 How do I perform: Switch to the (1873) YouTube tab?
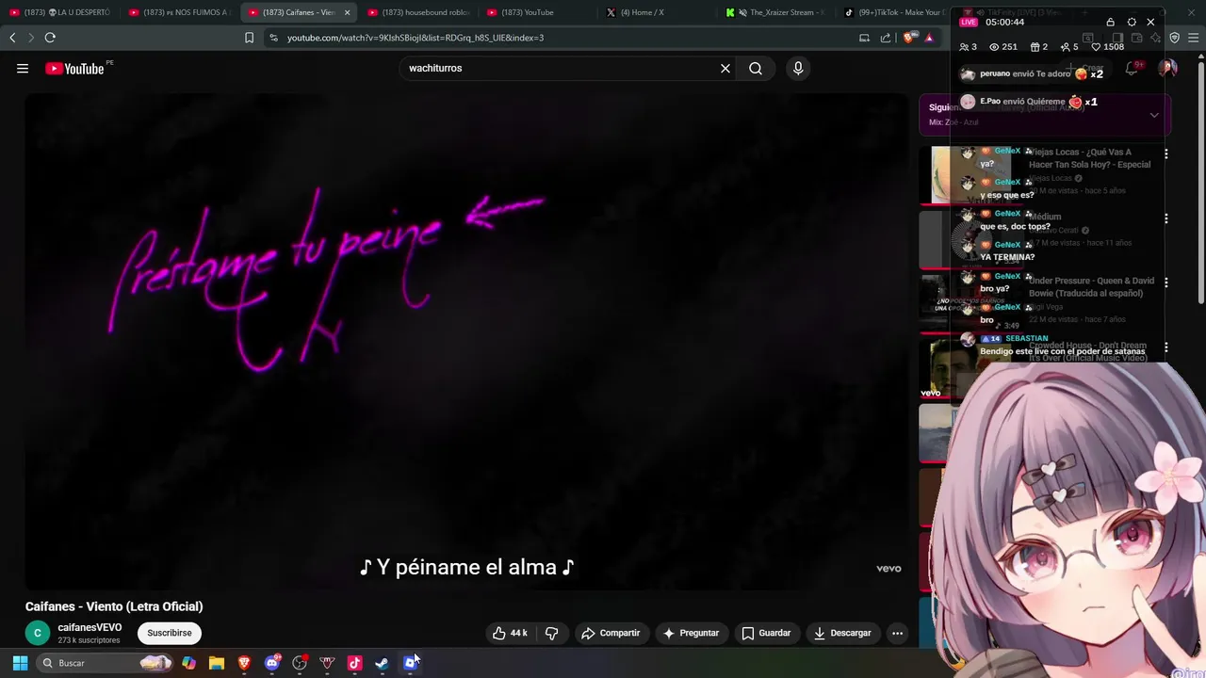[538, 12]
